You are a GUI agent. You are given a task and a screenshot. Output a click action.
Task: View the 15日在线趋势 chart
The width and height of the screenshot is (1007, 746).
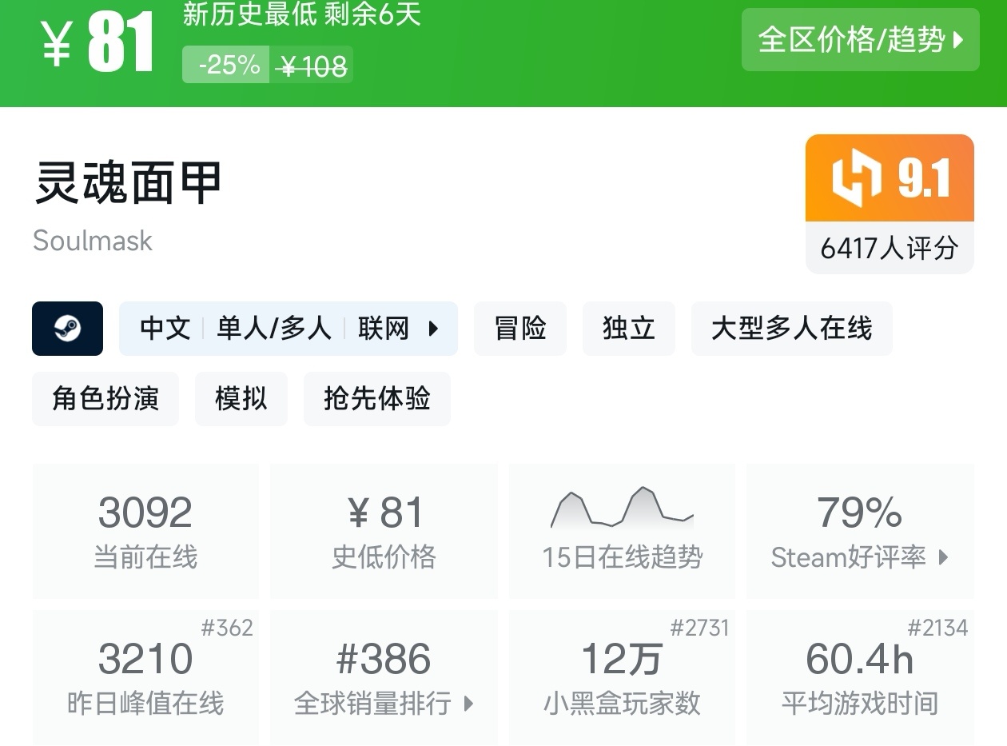622,531
